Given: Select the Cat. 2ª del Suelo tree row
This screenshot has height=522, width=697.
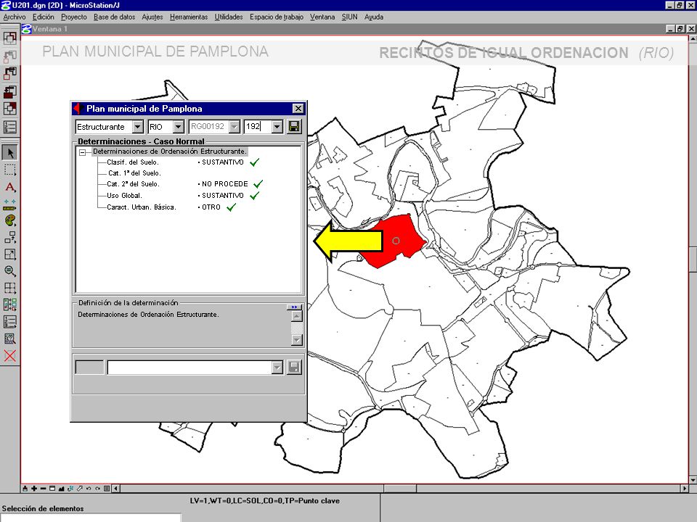Looking at the screenshot, I should pos(133,183).
